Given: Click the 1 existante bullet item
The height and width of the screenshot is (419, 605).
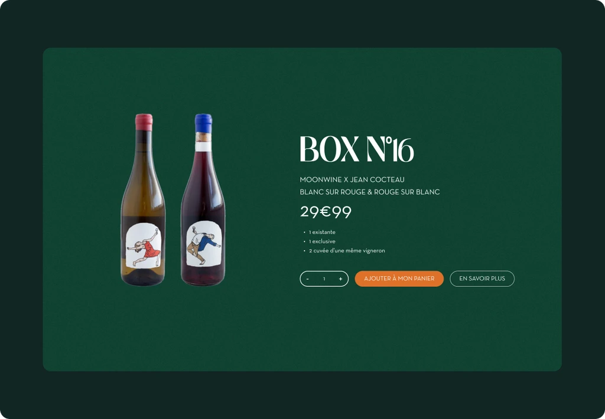Looking at the screenshot, I should pos(322,232).
